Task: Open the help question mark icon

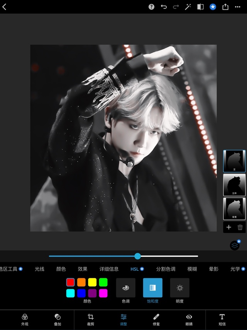Action: [x=152, y=7]
